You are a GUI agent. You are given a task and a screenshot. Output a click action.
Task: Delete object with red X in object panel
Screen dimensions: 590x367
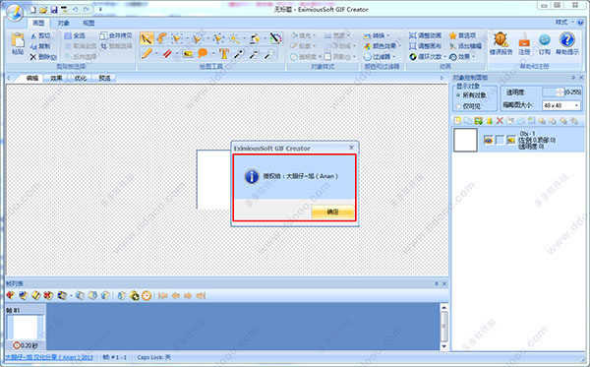(500, 120)
